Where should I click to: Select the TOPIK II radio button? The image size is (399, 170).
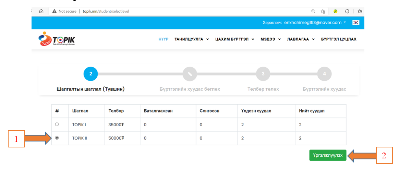(57, 138)
